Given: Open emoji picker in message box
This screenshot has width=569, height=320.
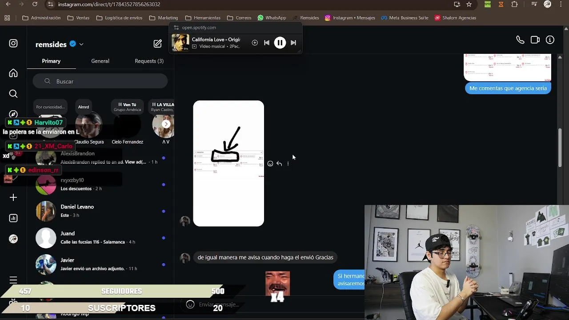Looking at the screenshot, I should tap(190, 304).
